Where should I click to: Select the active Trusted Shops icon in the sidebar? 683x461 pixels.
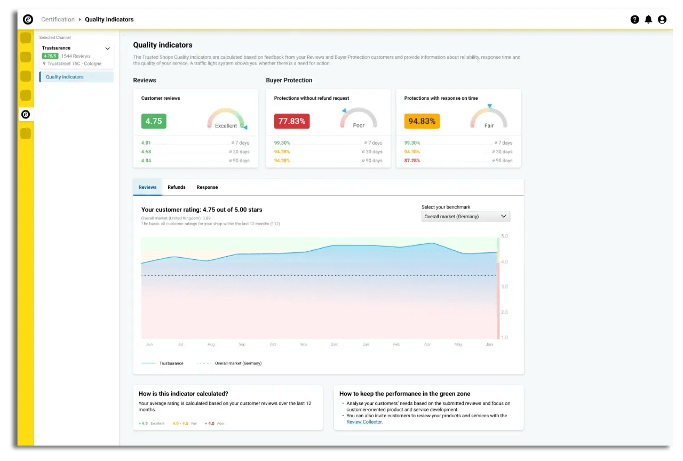pos(26,114)
